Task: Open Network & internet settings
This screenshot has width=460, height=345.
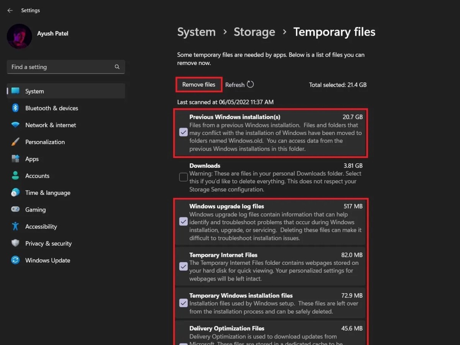Action: click(x=51, y=125)
